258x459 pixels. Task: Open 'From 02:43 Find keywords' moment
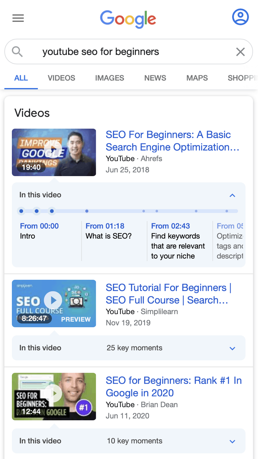coord(178,241)
